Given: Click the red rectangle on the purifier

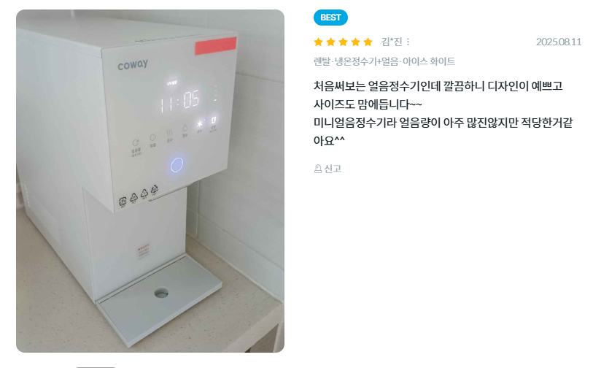Looking at the screenshot, I should coord(216,46).
